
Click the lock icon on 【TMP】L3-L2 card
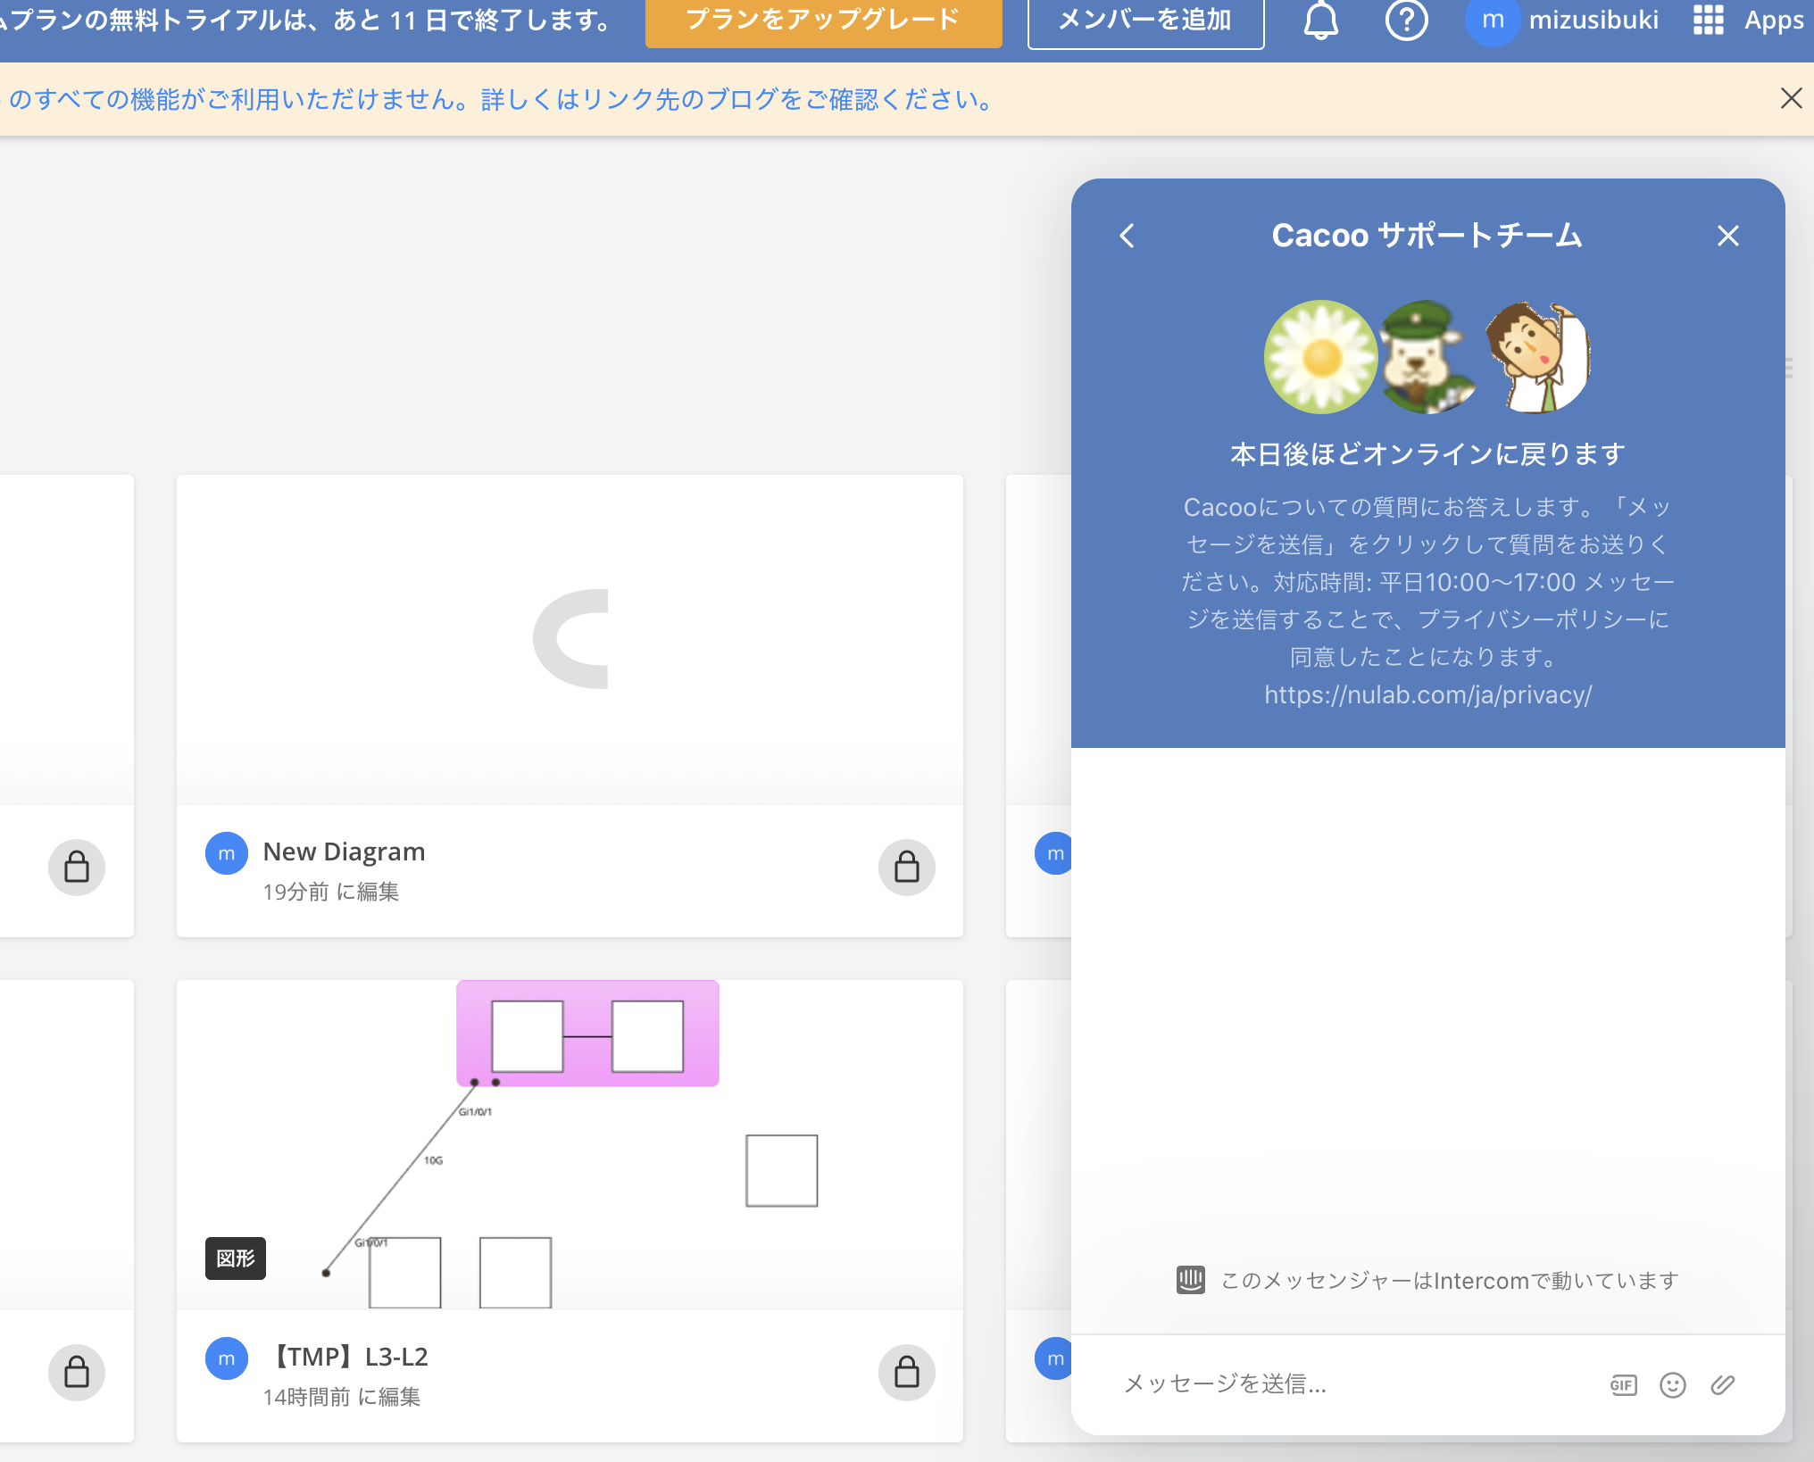click(906, 1372)
